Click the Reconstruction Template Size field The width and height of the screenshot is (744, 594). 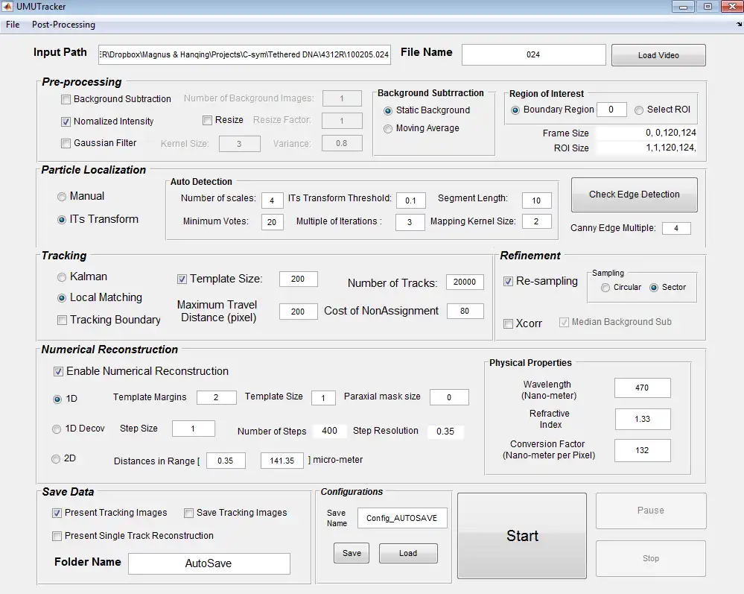click(323, 398)
